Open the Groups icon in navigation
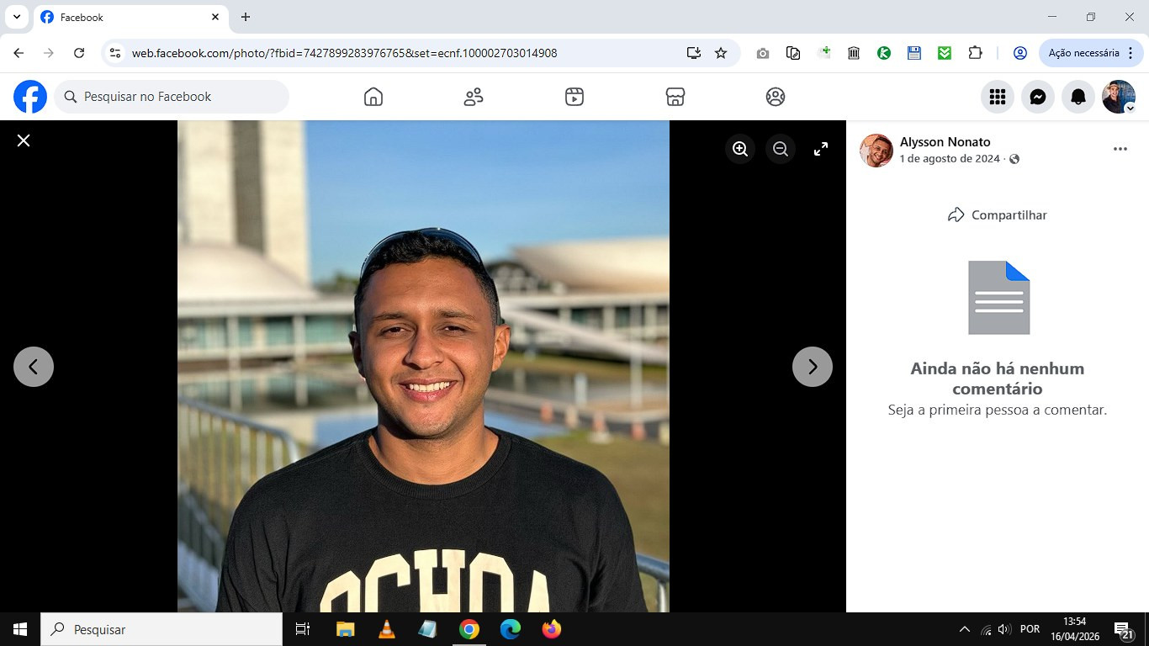The width and height of the screenshot is (1149, 646). 776,97
